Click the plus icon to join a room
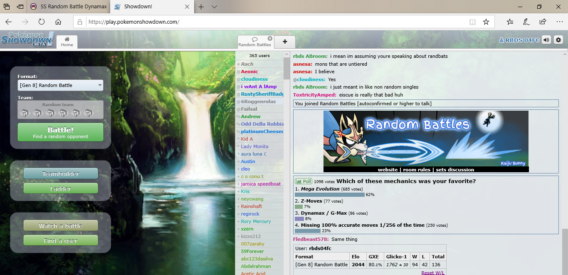The height and width of the screenshot is (275, 568). (285, 42)
